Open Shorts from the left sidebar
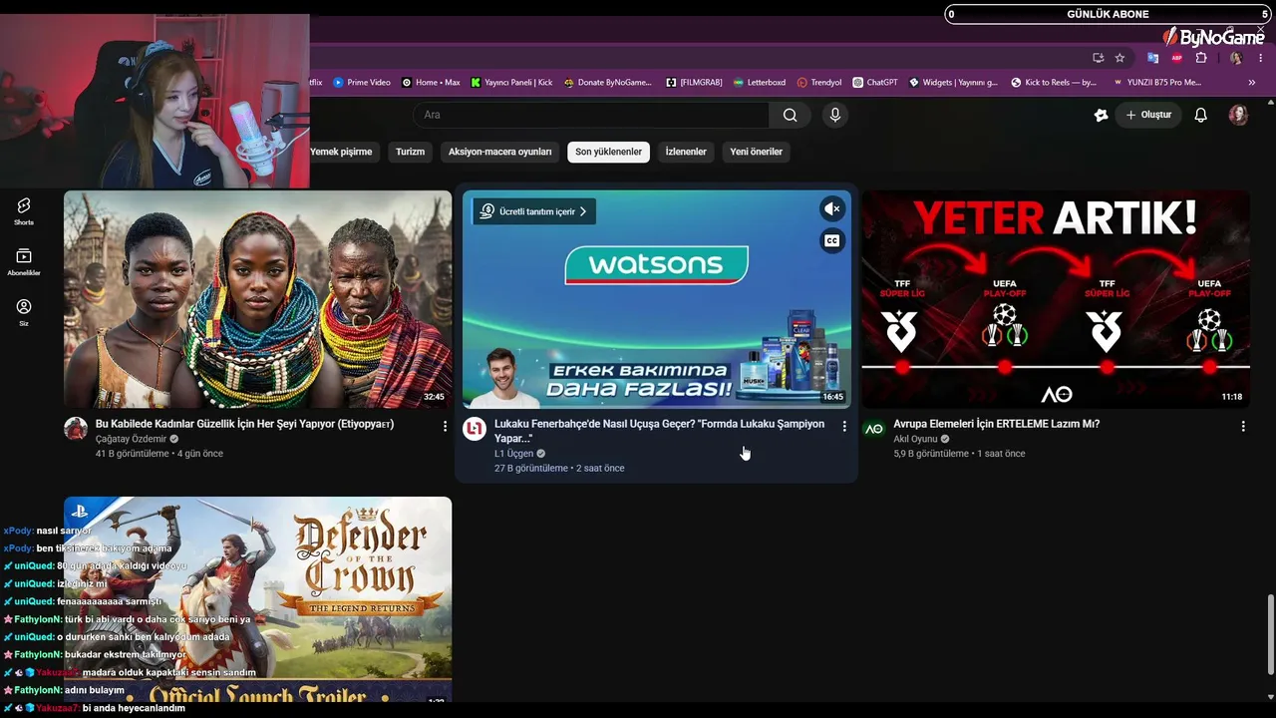1276x718 pixels. (x=24, y=211)
